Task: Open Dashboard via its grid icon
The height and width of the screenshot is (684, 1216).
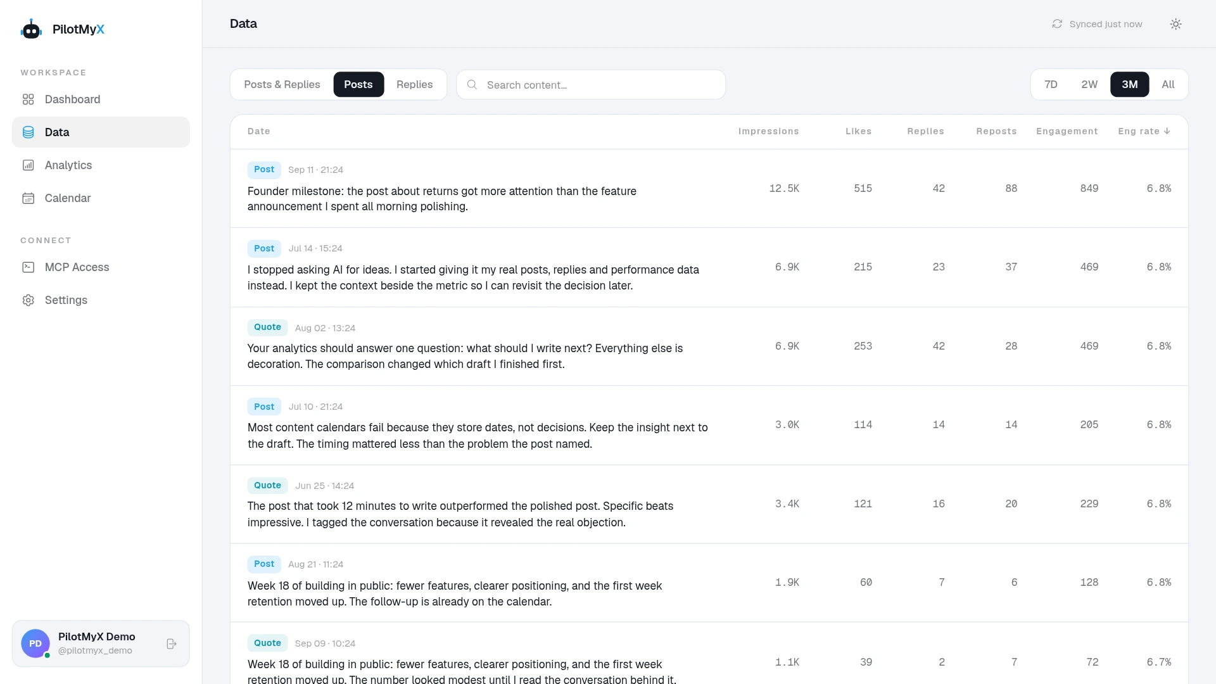Action: (x=28, y=99)
